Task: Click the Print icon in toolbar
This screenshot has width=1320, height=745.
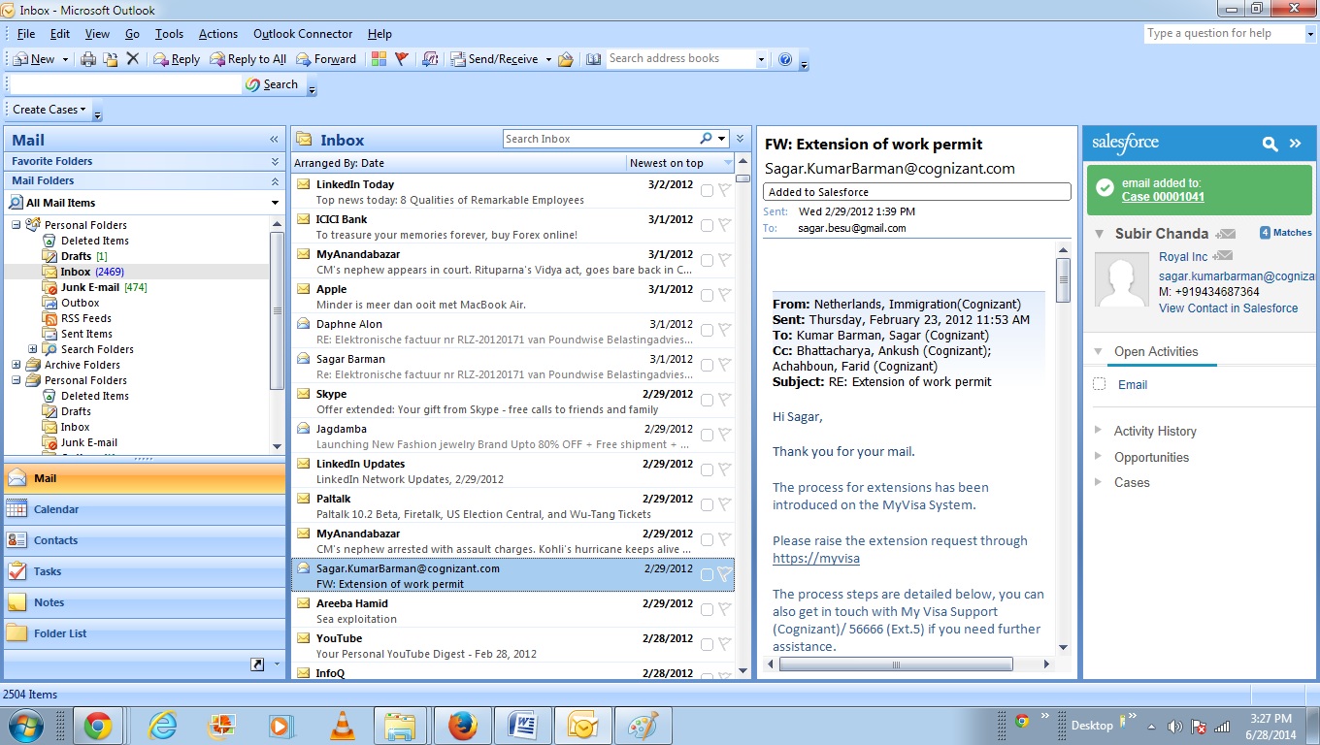Action: point(88,59)
